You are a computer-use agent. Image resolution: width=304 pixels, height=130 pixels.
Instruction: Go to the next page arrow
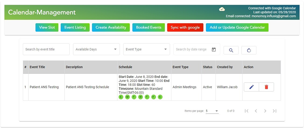click(265, 111)
